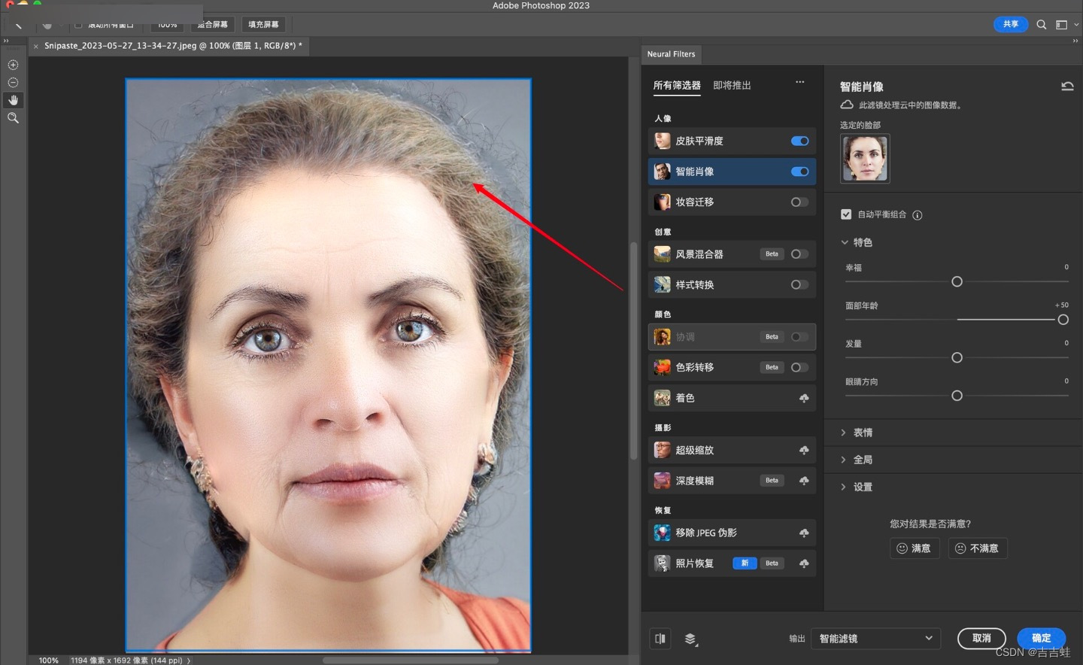
Task: Open the workspace layout switcher icon
Action: 1062,25
